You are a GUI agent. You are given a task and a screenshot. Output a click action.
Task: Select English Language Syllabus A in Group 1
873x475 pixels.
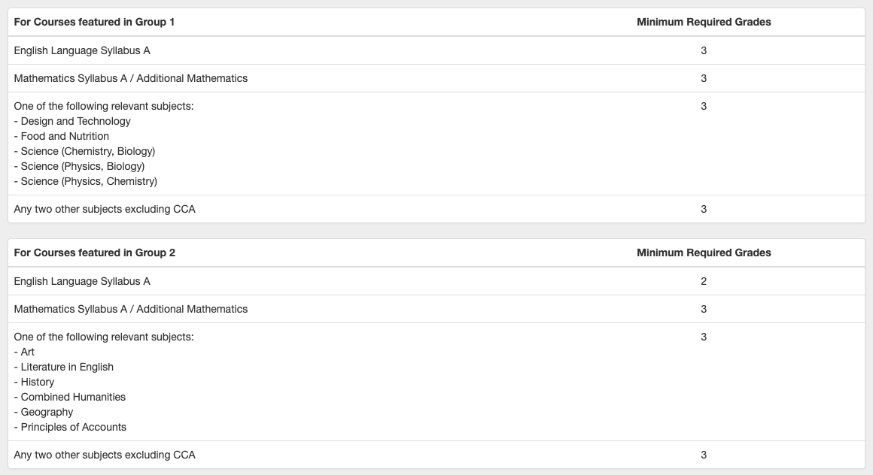point(82,50)
